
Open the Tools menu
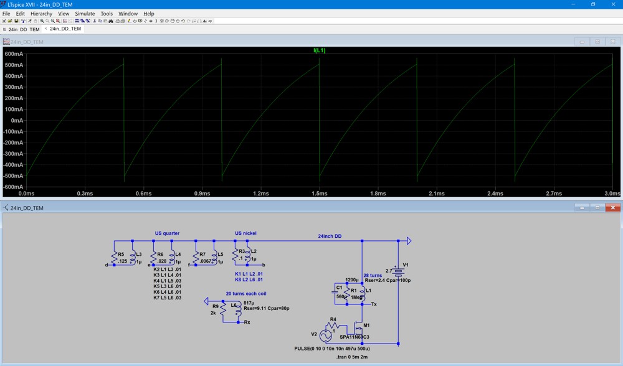[107, 13]
